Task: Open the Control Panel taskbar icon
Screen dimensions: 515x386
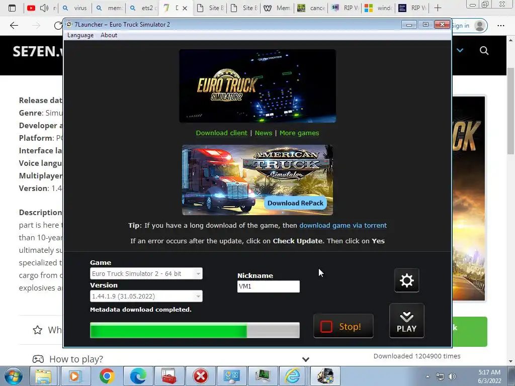Action: tap(231, 376)
